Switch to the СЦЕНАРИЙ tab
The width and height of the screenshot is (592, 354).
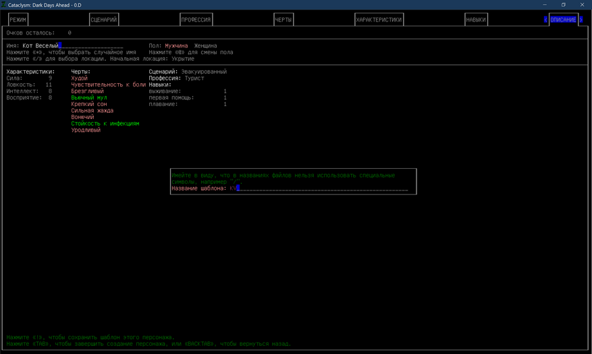[x=104, y=20]
